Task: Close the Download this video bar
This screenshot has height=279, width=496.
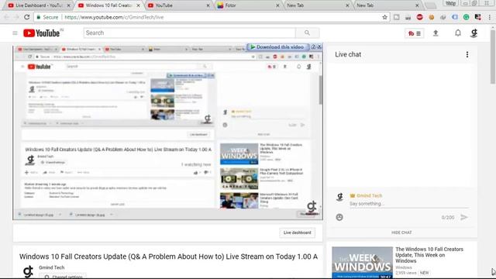Action: [x=319, y=46]
